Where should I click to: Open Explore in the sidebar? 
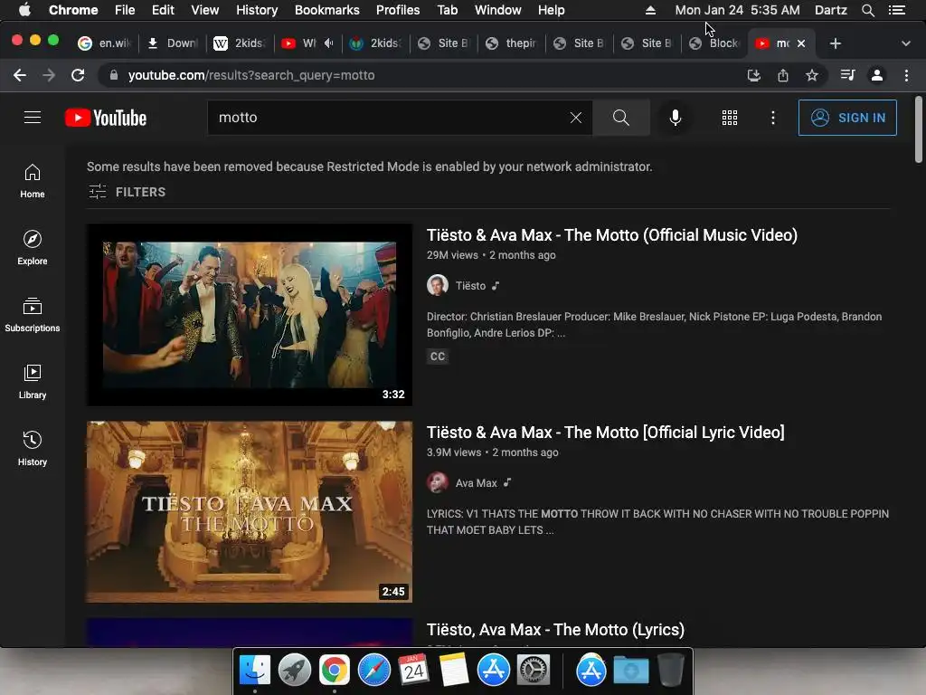(x=33, y=248)
